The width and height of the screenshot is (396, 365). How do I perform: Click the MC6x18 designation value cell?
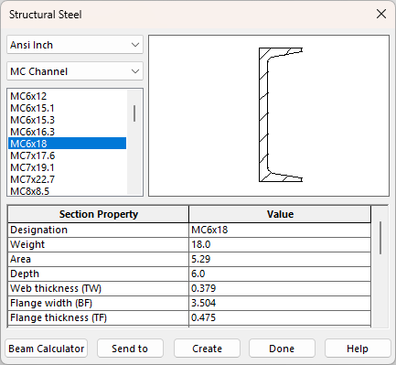point(280,230)
